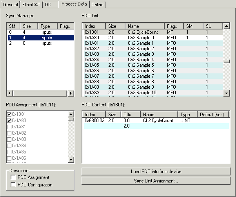
Task: Click PDO List scroll up arrow
Action: point(226,26)
